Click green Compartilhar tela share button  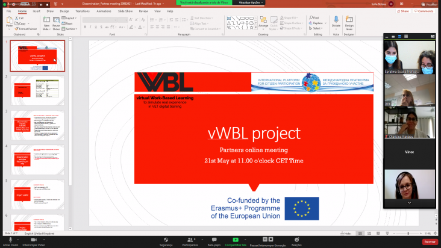pyautogui.click(x=236, y=241)
